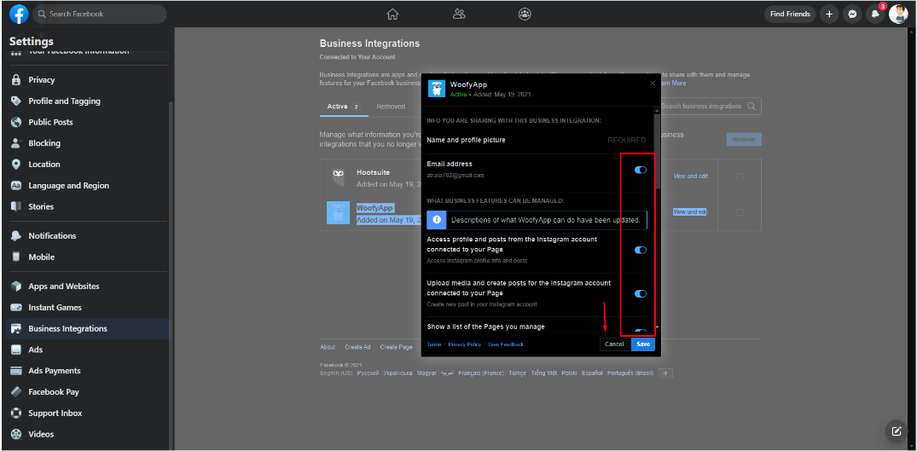Open Messenger from the top bar

(x=851, y=14)
